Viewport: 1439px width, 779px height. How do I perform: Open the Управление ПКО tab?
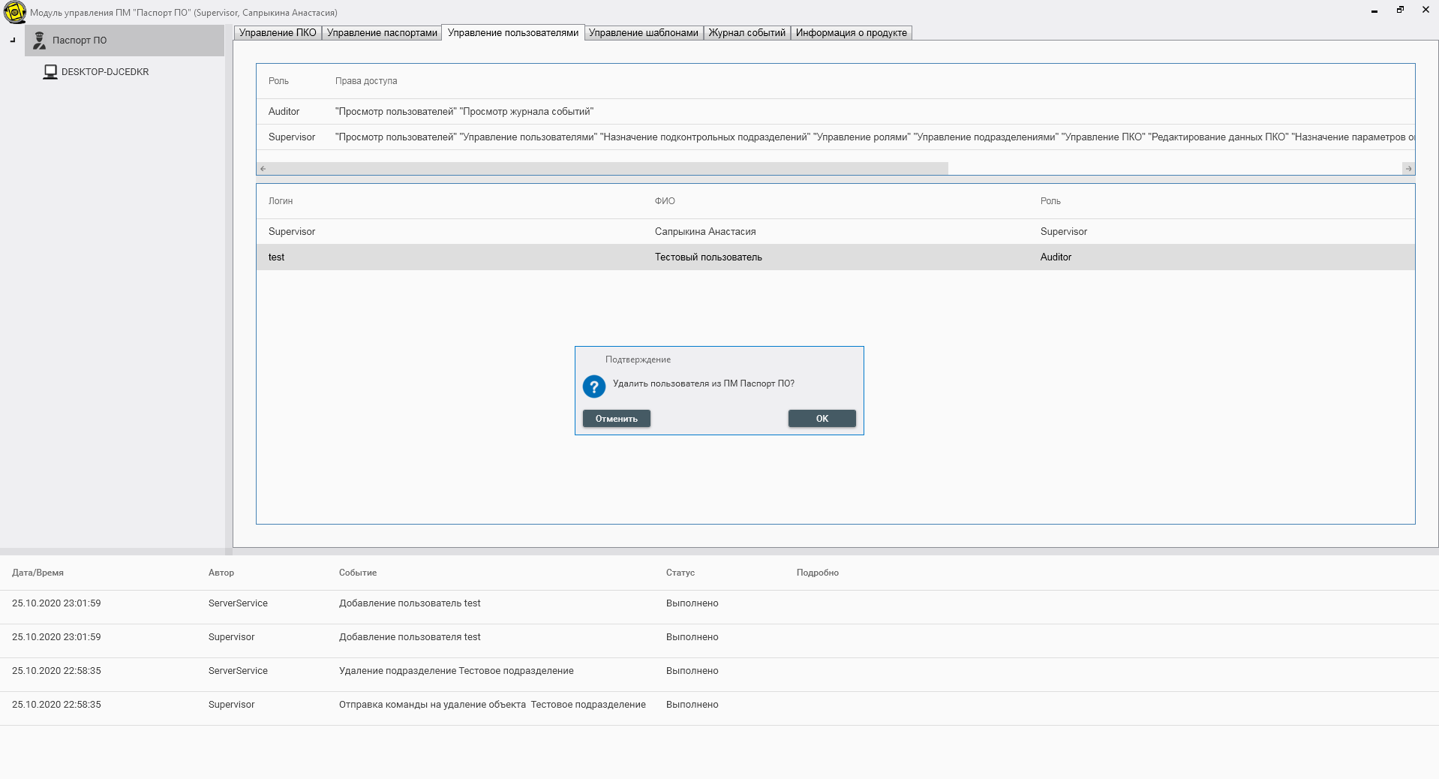click(x=278, y=33)
